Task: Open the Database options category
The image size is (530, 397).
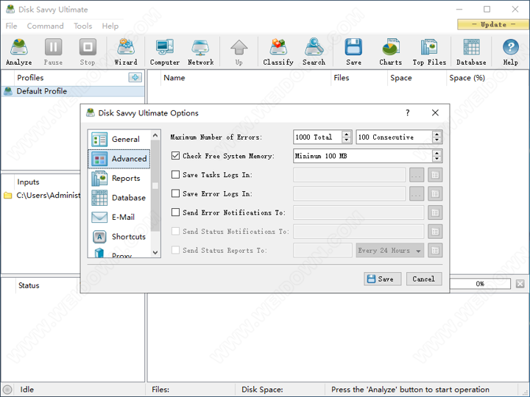Action: pyautogui.click(x=119, y=198)
